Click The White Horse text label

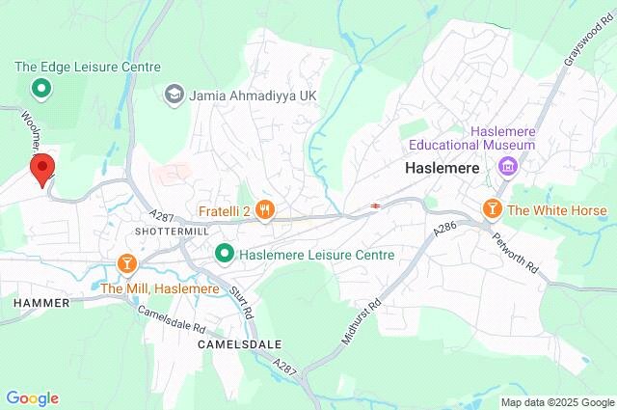(x=557, y=210)
